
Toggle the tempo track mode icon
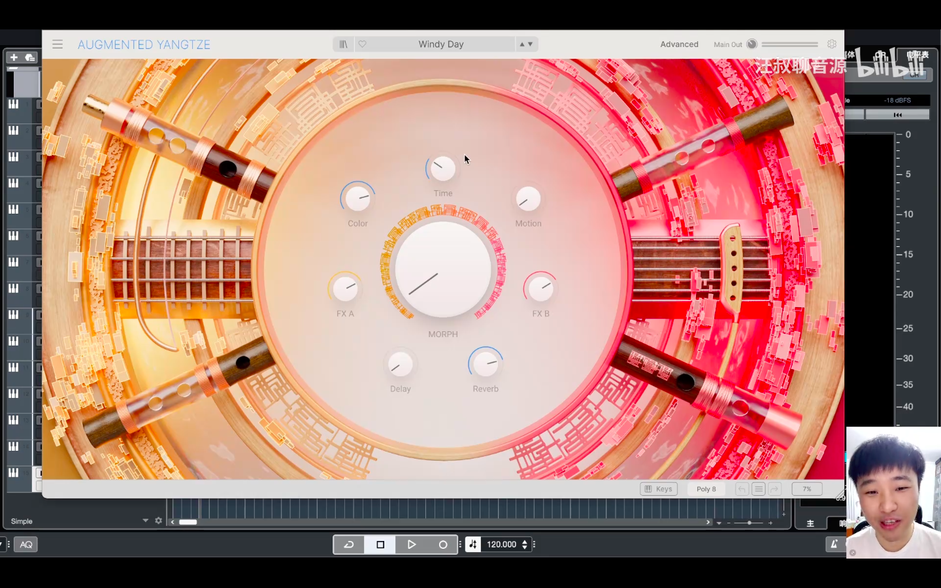coord(473,544)
